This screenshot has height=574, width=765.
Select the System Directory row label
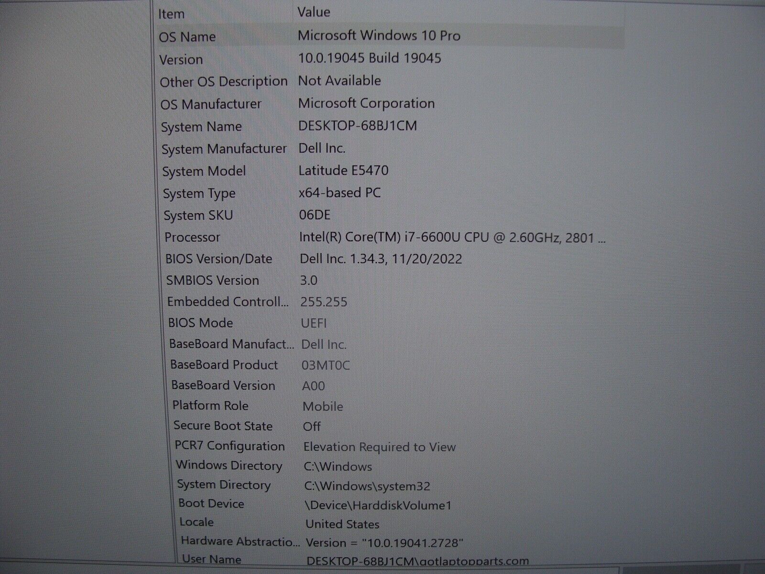pyautogui.click(x=224, y=485)
